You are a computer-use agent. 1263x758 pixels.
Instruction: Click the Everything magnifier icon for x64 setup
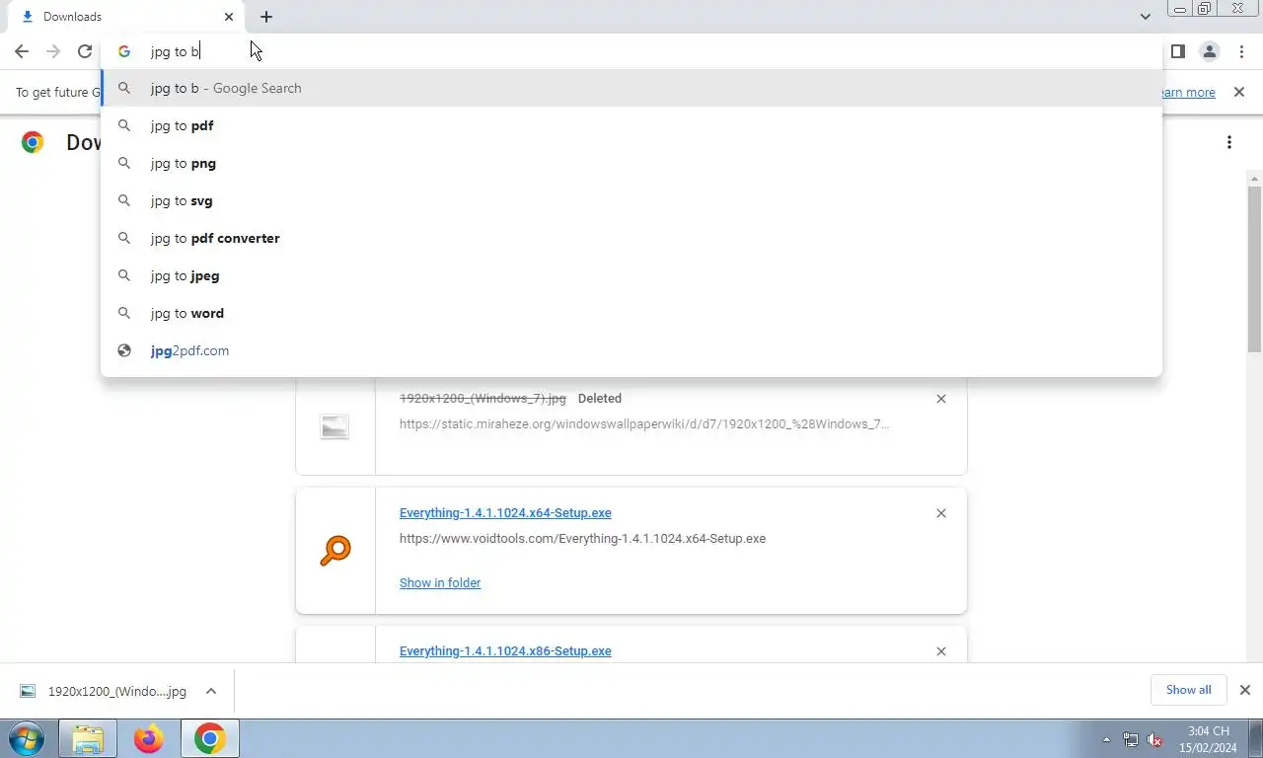coord(335,551)
